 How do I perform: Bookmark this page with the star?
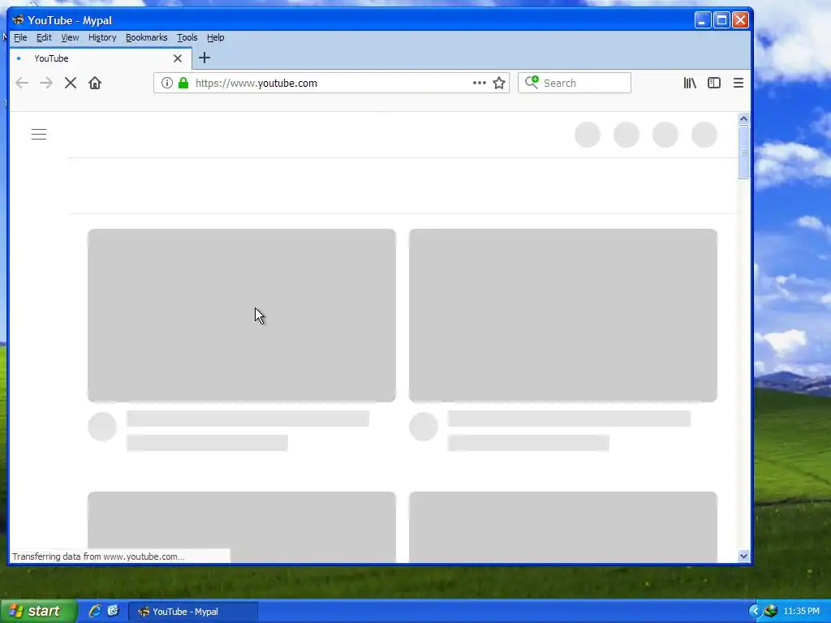tap(499, 84)
